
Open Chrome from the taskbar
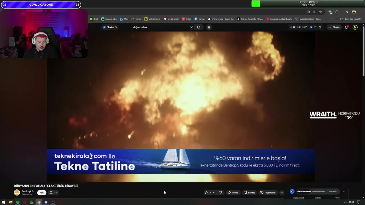[39, 202]
